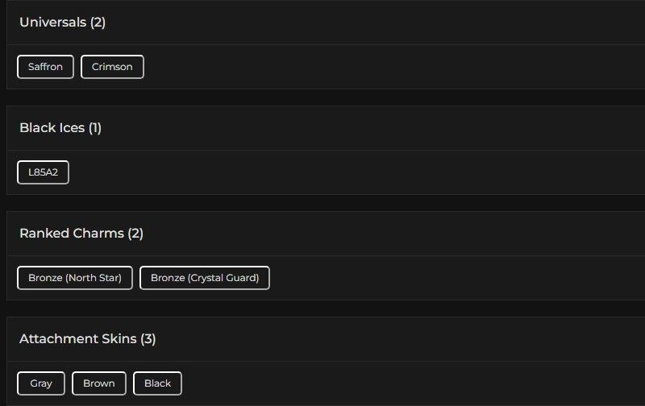Collapse the Universals (2) section header
This screenshot has height=406, width=645.
pyautogui.click(x=322, y=23)
